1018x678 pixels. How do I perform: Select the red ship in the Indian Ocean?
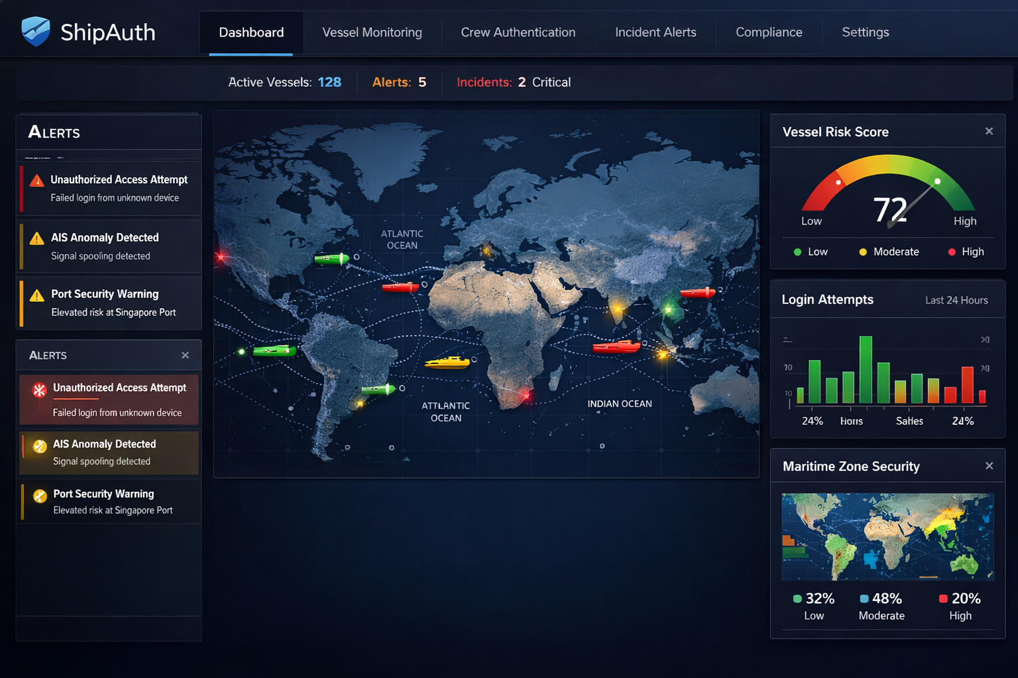click(x=616, y=346)
